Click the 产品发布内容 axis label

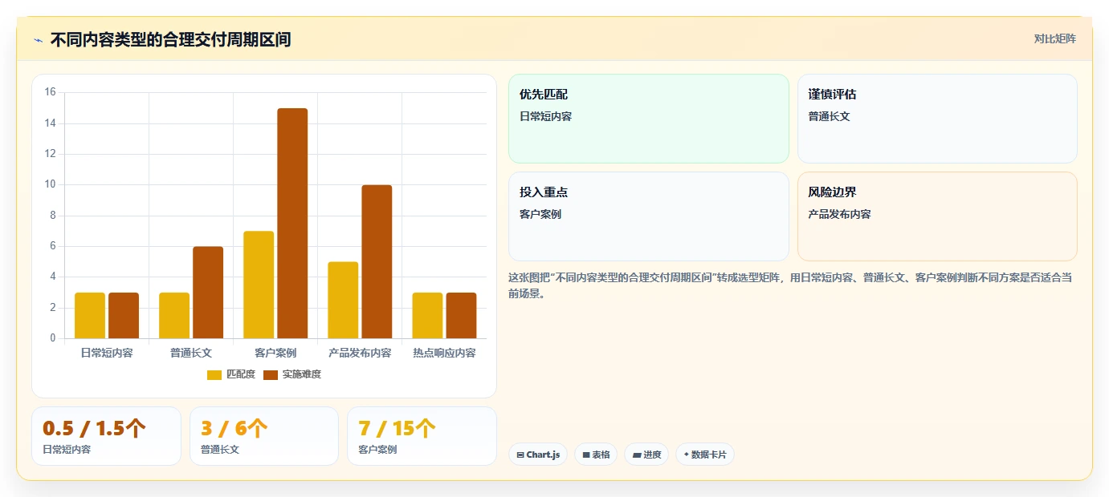(360, 353)
